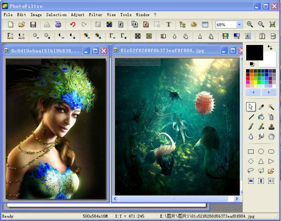Select the Pipette eyedropper tool

[x=261, y=107]
